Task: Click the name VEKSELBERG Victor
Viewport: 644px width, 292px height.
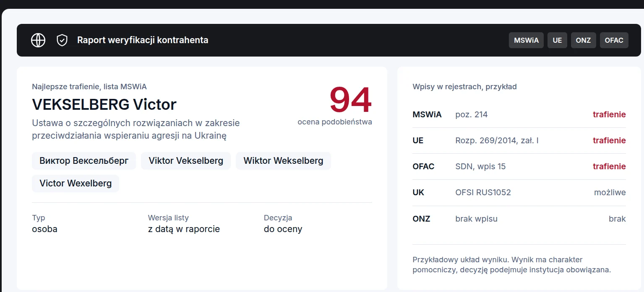Action: tap(104, 104)
